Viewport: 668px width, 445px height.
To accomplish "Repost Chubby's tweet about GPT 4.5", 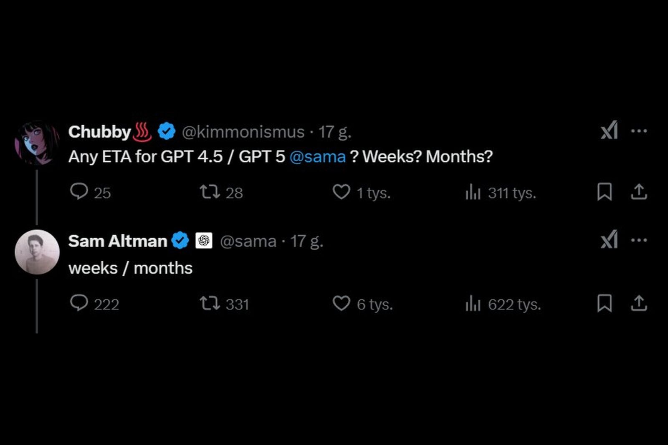I will (210, 192).
